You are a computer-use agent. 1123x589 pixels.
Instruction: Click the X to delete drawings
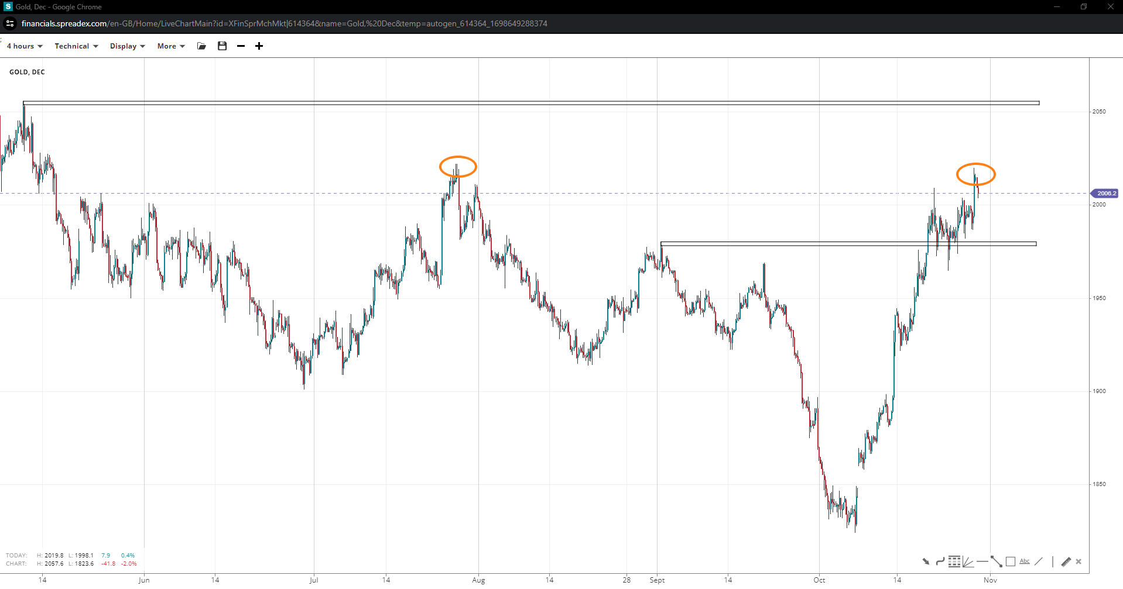[x=1079, y=562]
